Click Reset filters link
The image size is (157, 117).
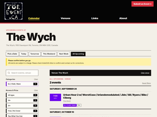(x=146, y=83)
